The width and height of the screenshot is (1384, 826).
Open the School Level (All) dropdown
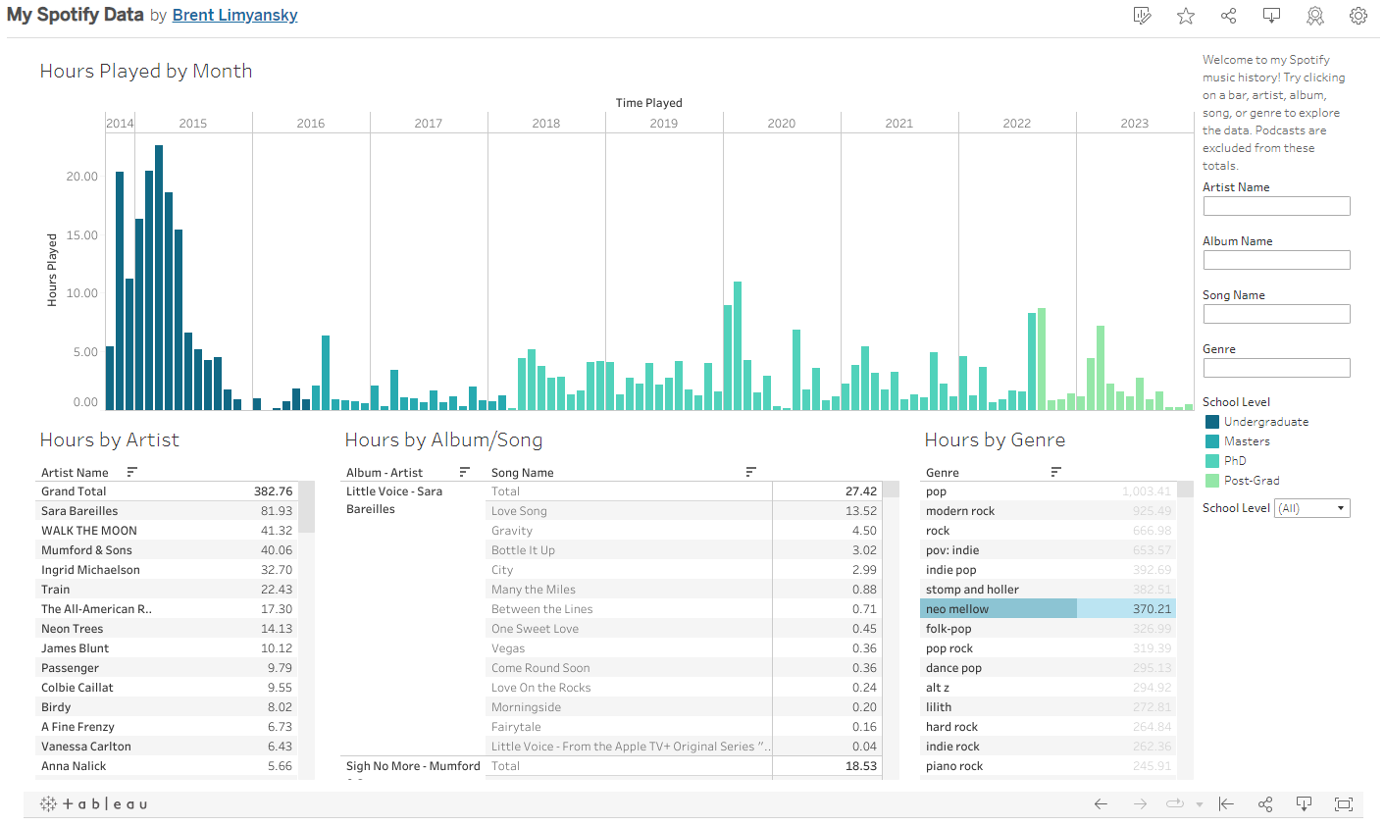tap(1312, 508)
